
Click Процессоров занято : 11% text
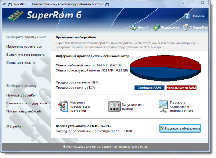pyautogui.click(x=75, y=88)
